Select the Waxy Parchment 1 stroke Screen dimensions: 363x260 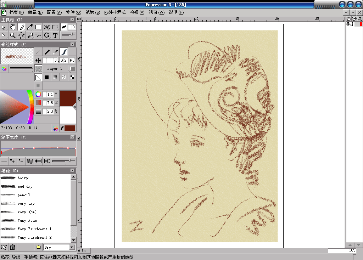35,229
